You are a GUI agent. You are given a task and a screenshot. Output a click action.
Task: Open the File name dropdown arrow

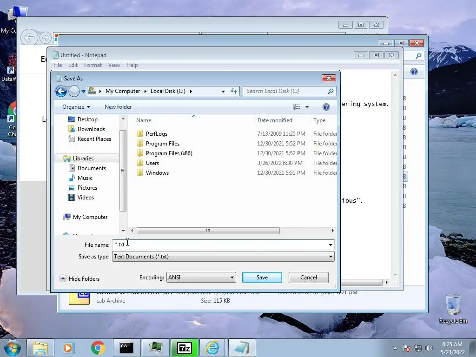(331, 245)
